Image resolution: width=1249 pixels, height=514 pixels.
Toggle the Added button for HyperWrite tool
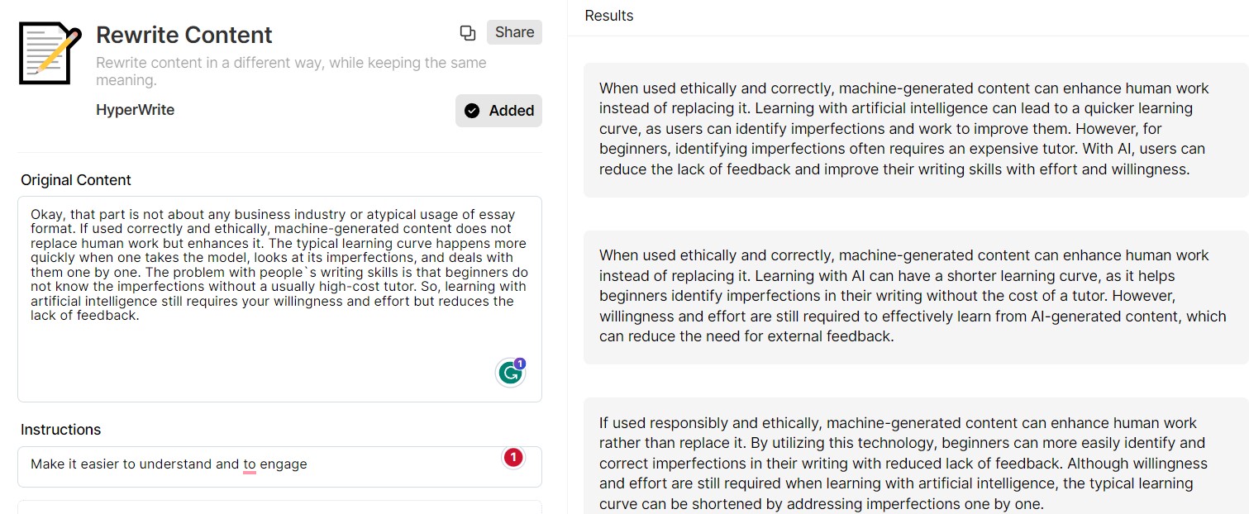point(498,111)
